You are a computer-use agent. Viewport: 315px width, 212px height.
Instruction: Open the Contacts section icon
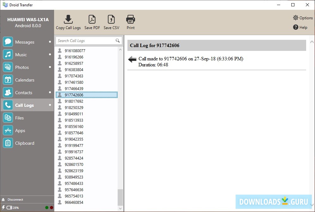click(x=8, y=92)
